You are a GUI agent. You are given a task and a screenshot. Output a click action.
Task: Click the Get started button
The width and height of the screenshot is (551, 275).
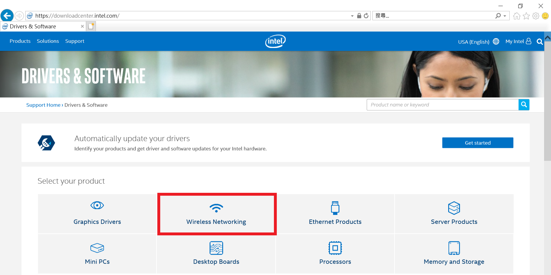click(x=478, y=143)
